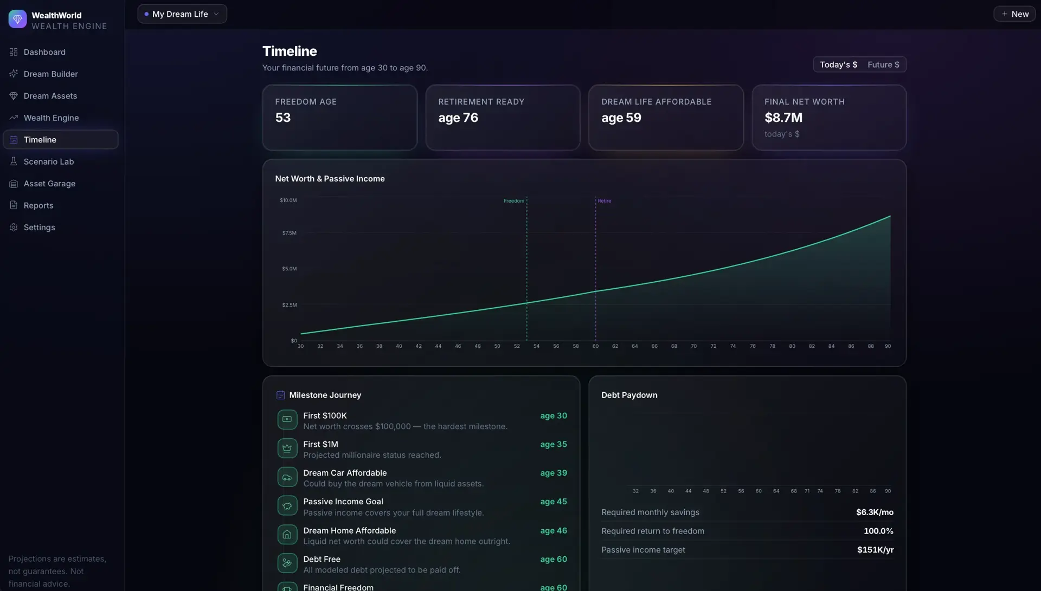The width and height of the screenshot is (1041, 591).
Task: Click the Milestone Journey calendar icon
Action: pyautogui.click(x=280, y=395)
